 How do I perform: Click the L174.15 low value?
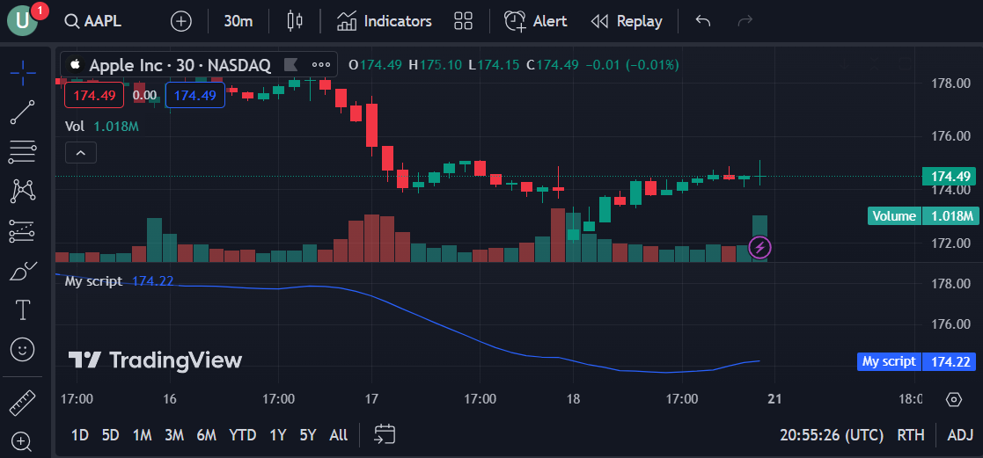[494, 64]
